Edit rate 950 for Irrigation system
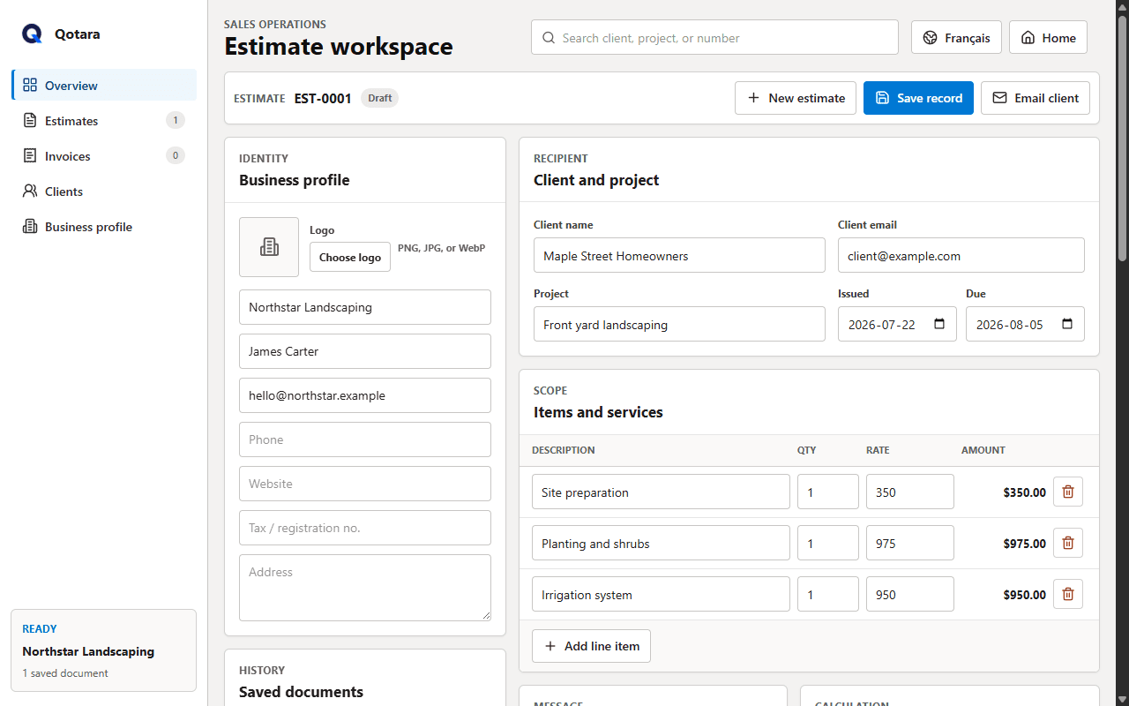 click(910, 594)
